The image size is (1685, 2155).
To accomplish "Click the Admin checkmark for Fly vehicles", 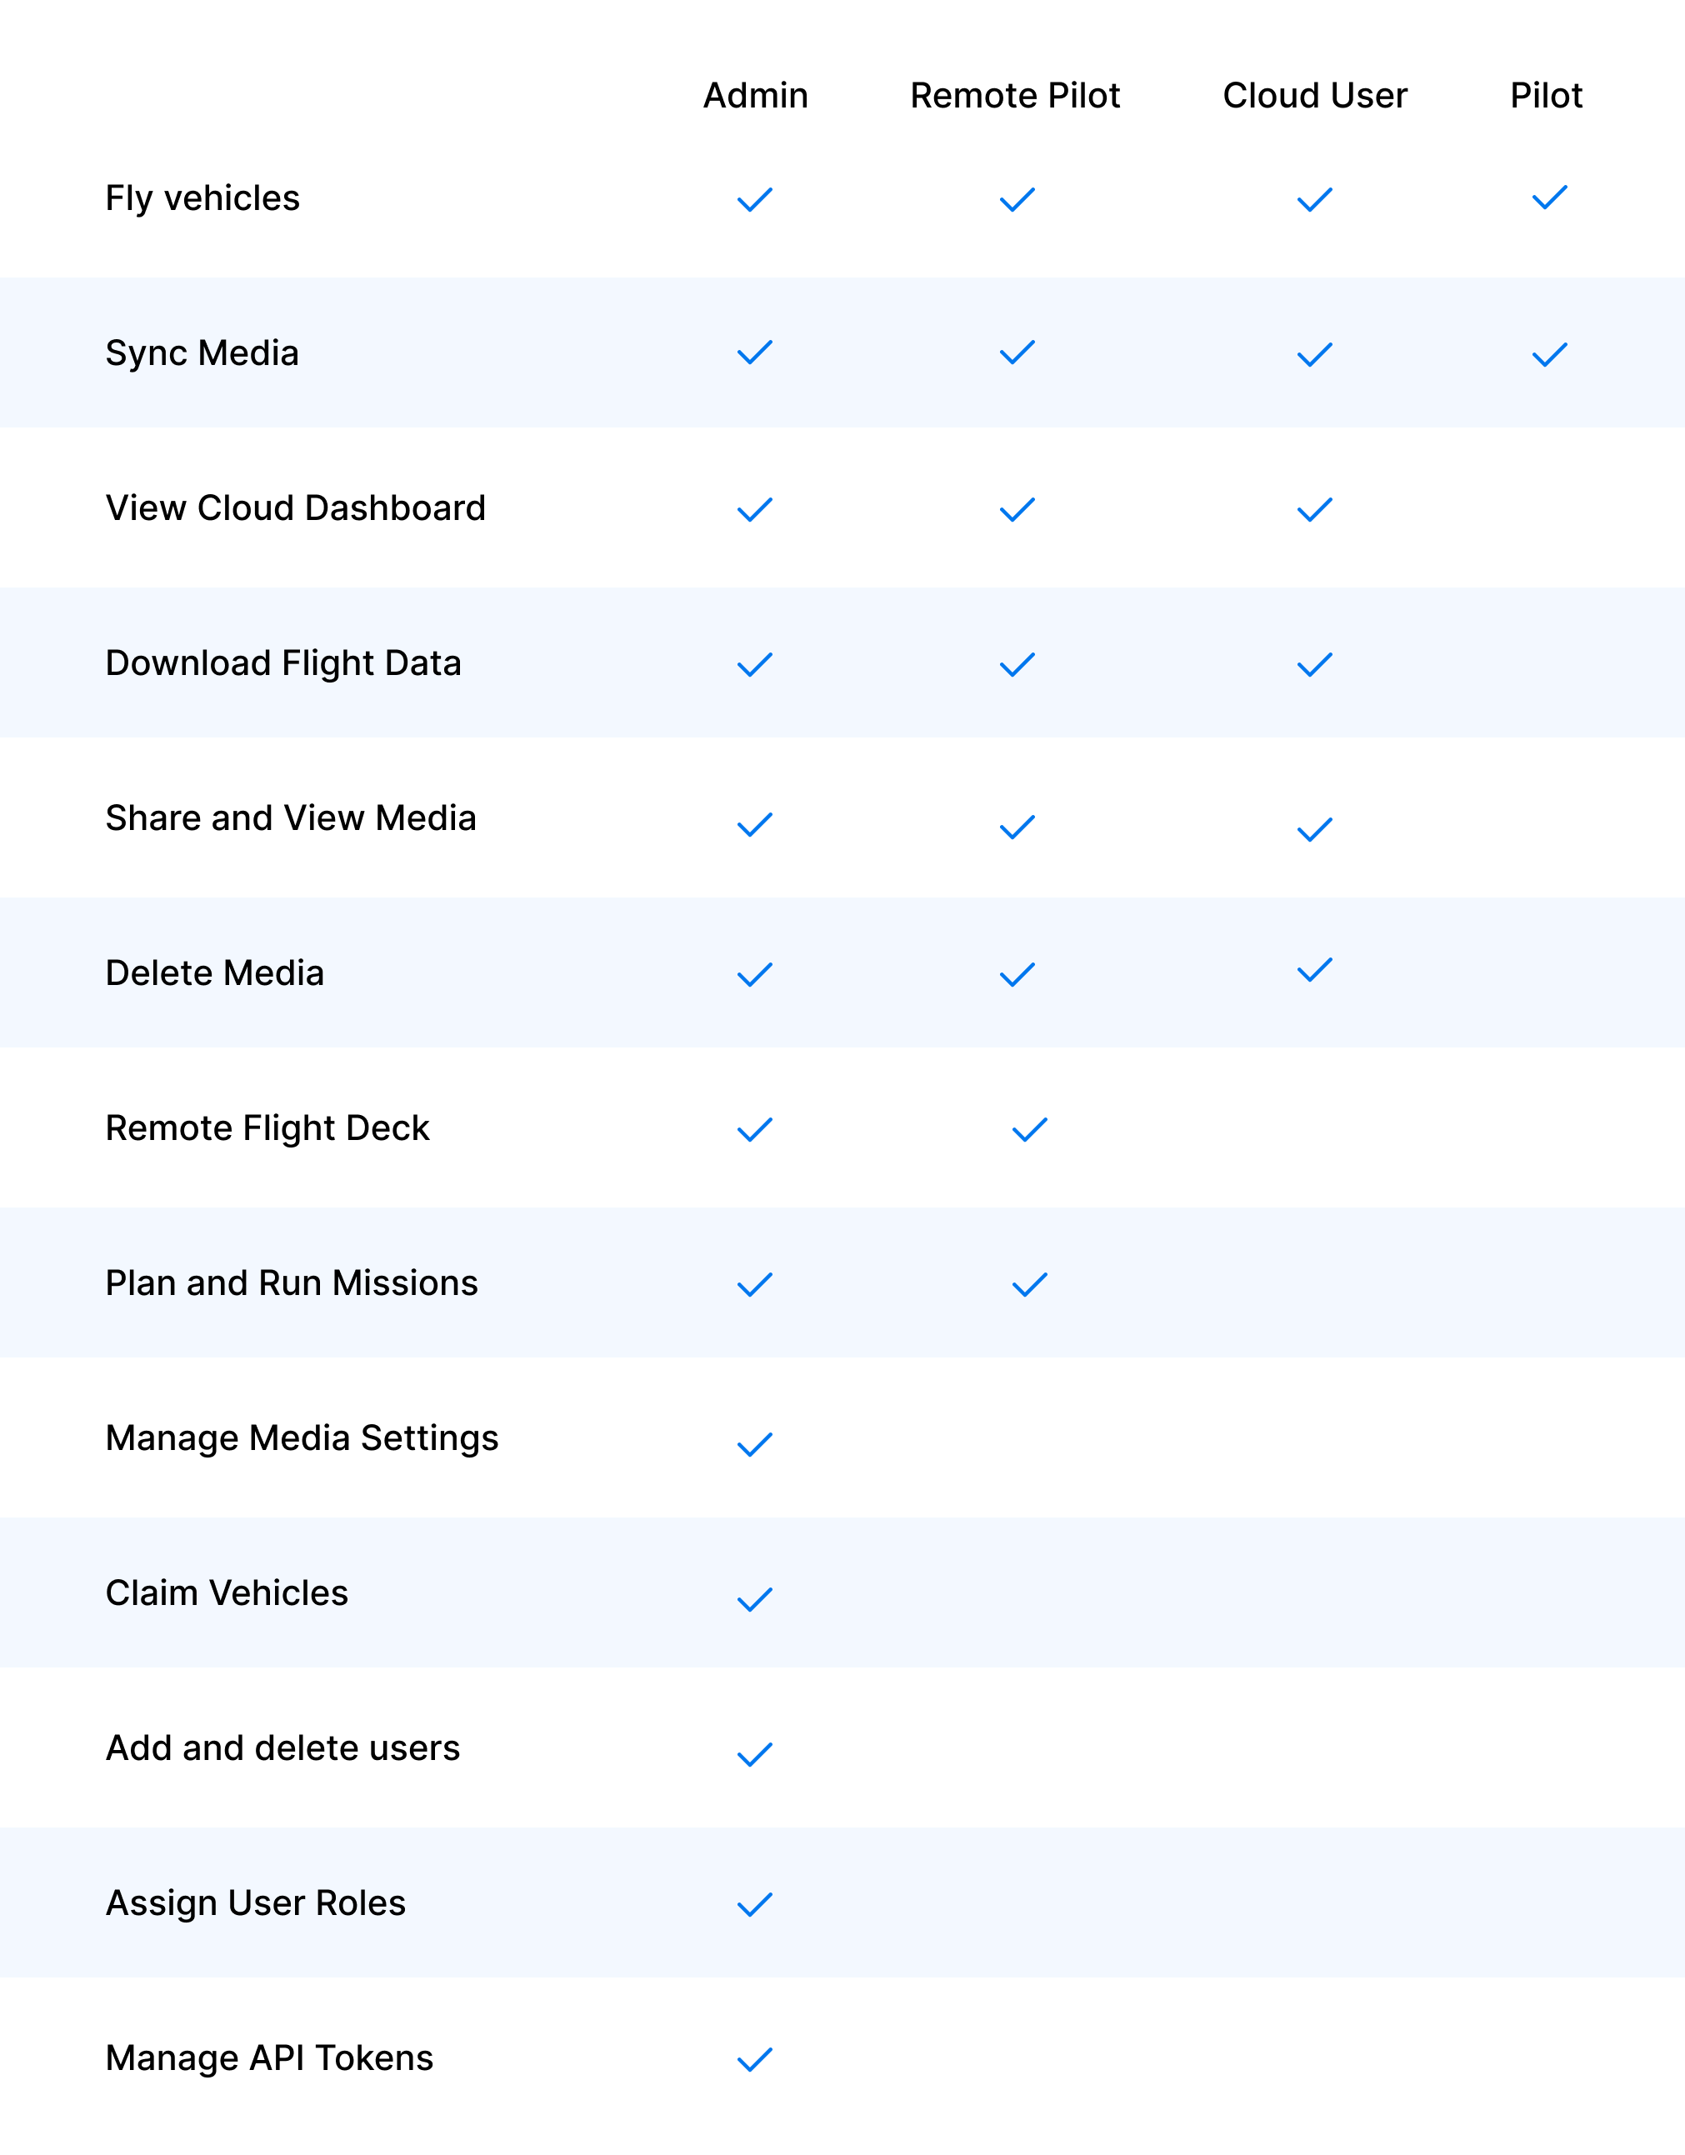I will pyautogui.click(x=755, y=200).
